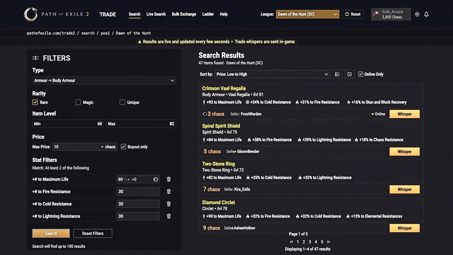Click the Filters panel header icon
453x255 pixels.
[x=36, y=58]
